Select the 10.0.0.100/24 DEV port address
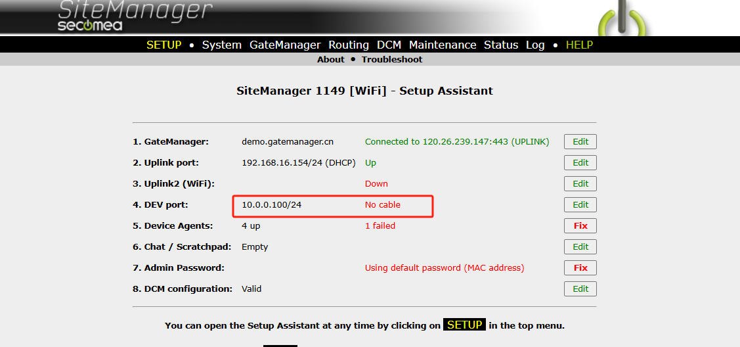 [271, 205]
